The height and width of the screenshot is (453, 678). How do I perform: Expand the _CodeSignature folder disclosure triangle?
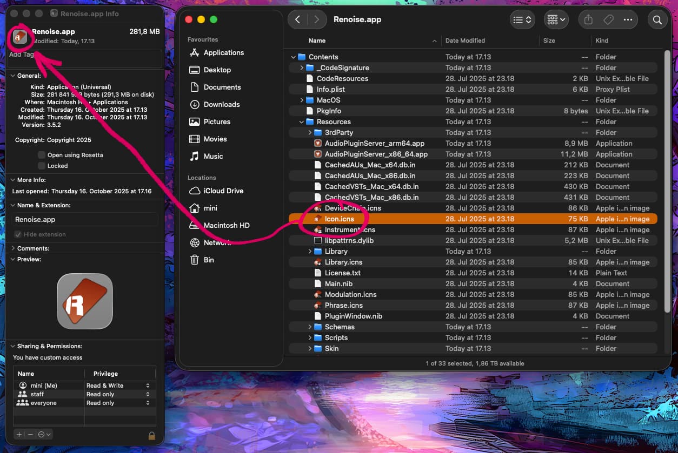tap(302, 68)
